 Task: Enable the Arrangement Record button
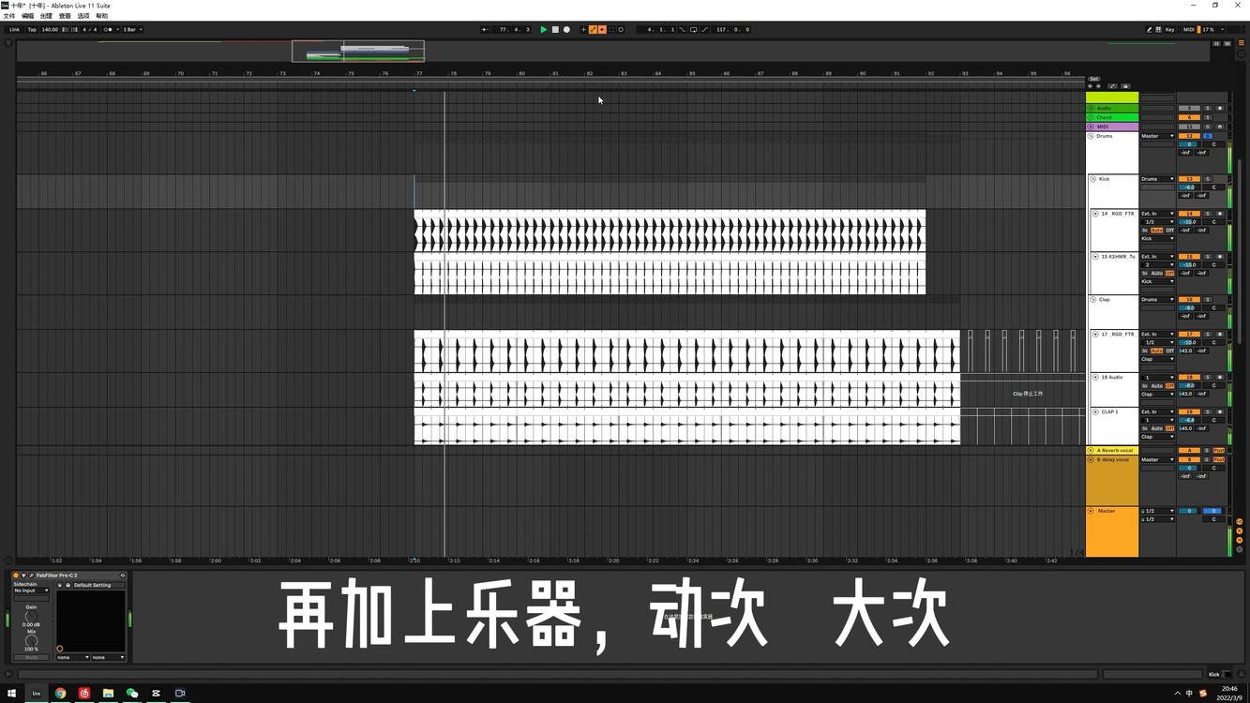tap(566, 29)
